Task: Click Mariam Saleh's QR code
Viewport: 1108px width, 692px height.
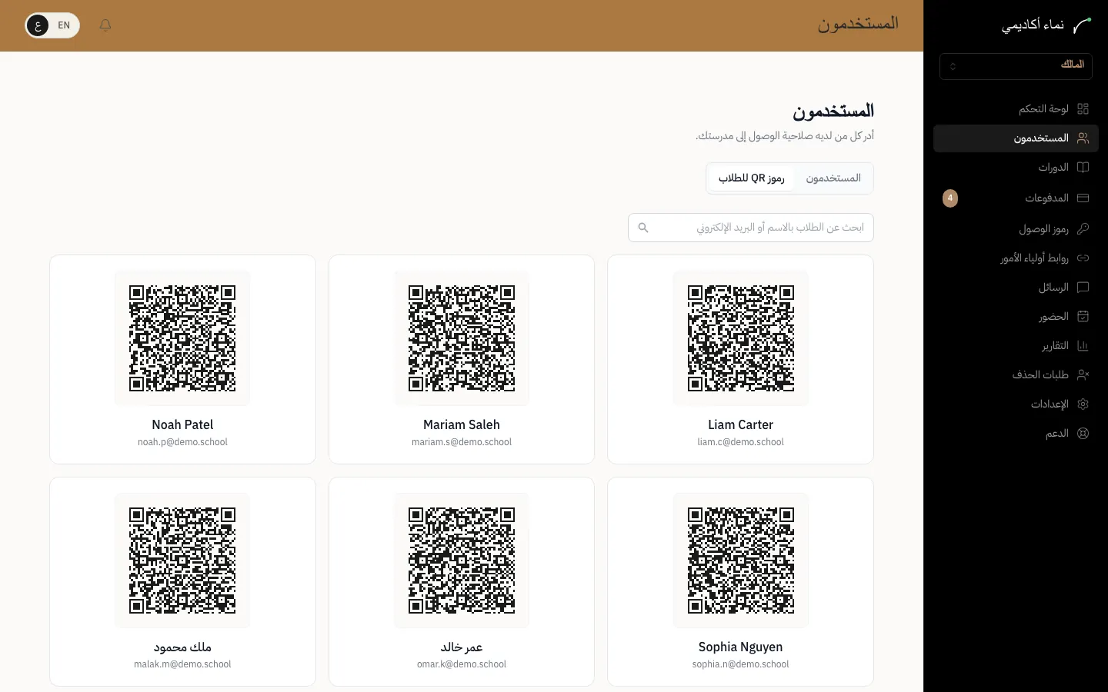Action: [462, 338]
